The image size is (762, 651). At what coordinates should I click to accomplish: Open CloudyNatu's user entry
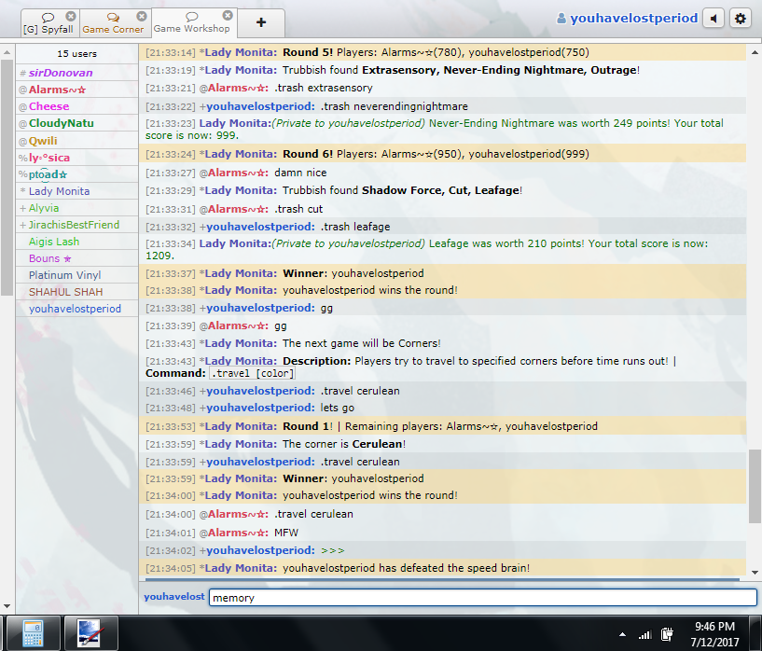tap(76, 123)
